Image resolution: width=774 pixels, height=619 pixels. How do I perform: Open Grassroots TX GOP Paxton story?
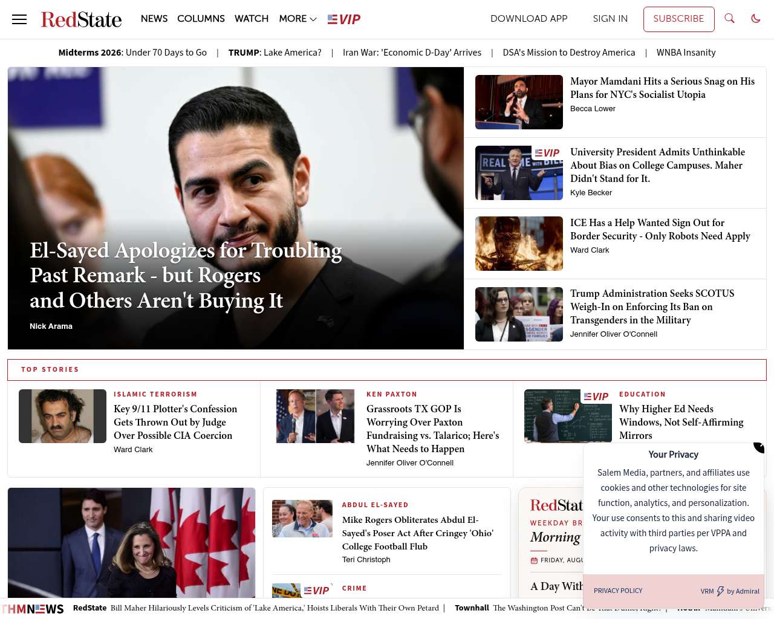tap(433, 429)
